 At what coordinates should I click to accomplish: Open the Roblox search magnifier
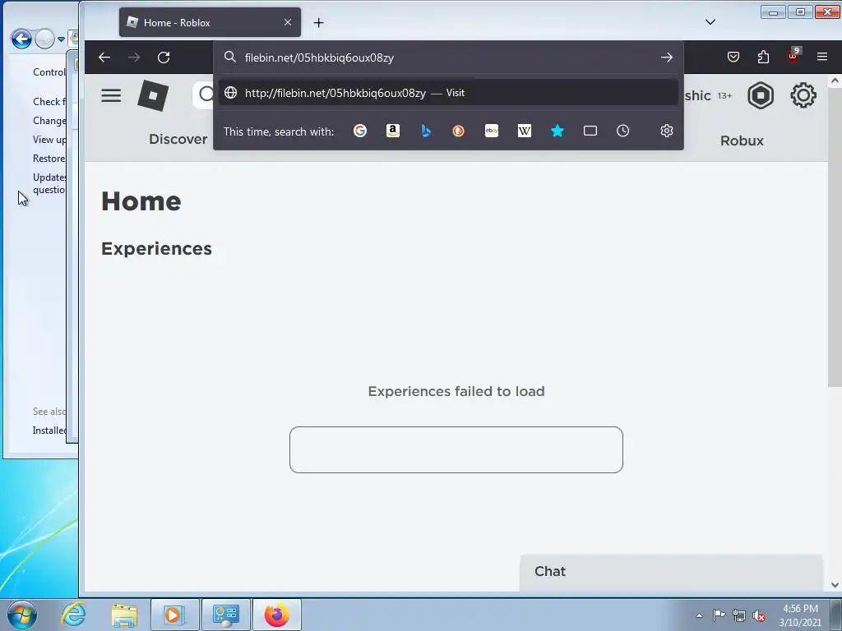pos(205,95)
